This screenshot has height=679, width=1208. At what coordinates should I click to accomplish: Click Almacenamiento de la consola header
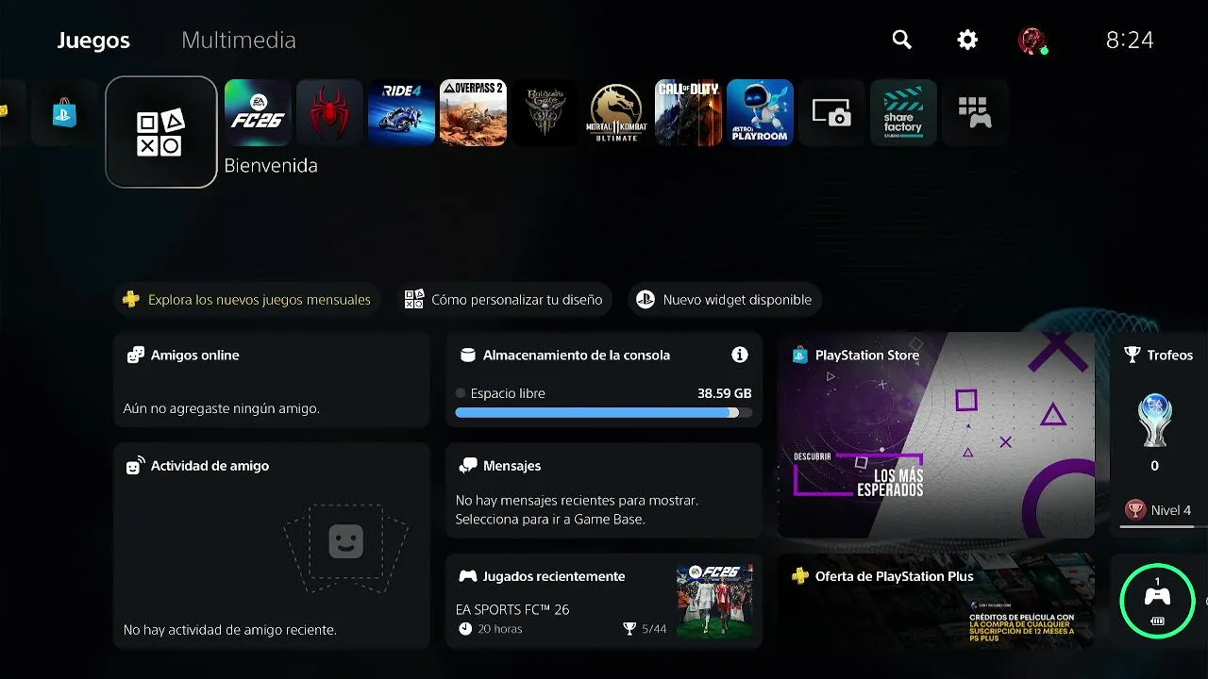click(576, 356)
